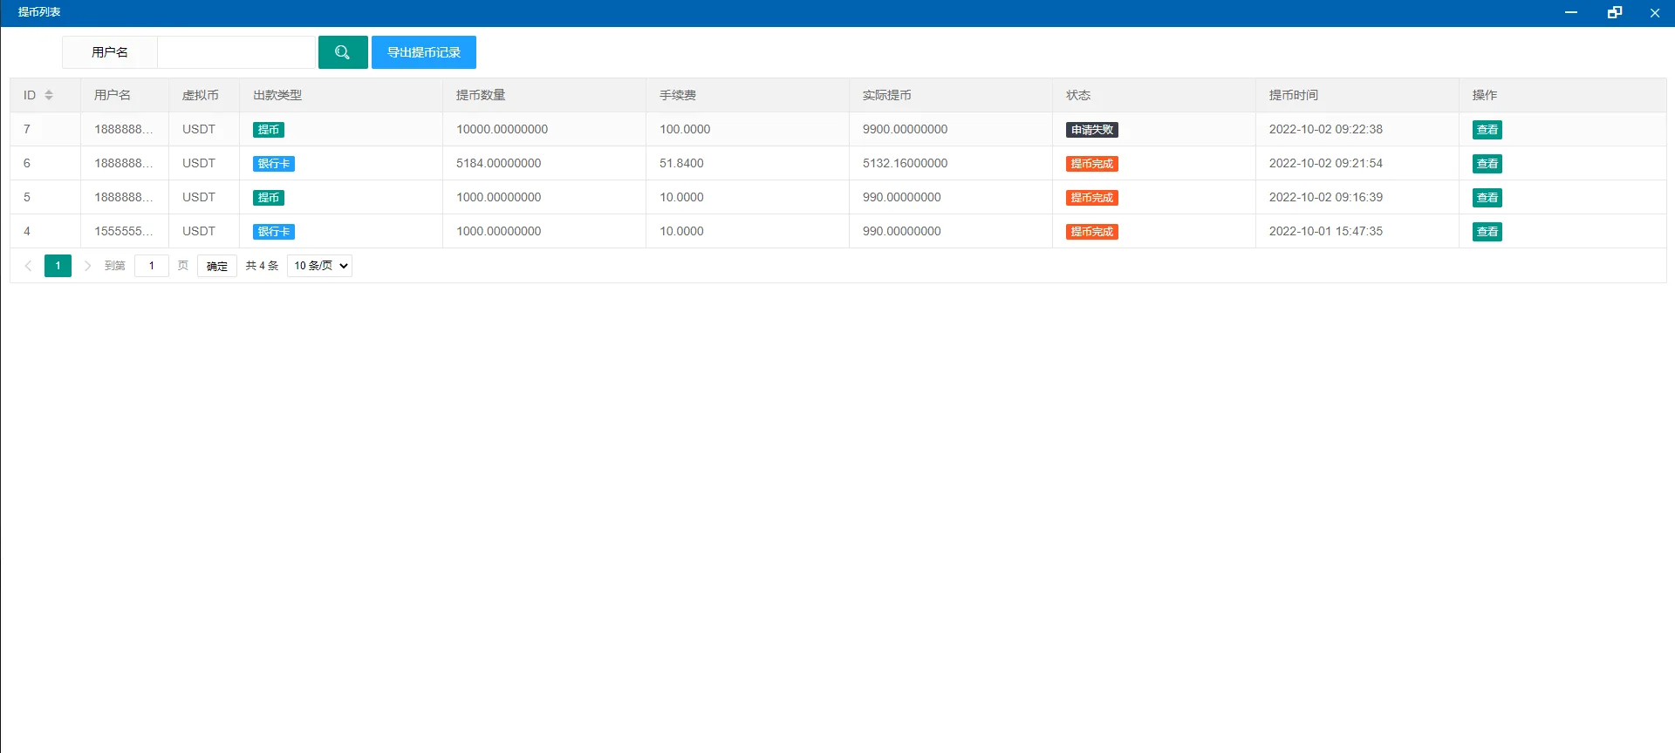
Task: Select current page number 1
Action: 58,266
